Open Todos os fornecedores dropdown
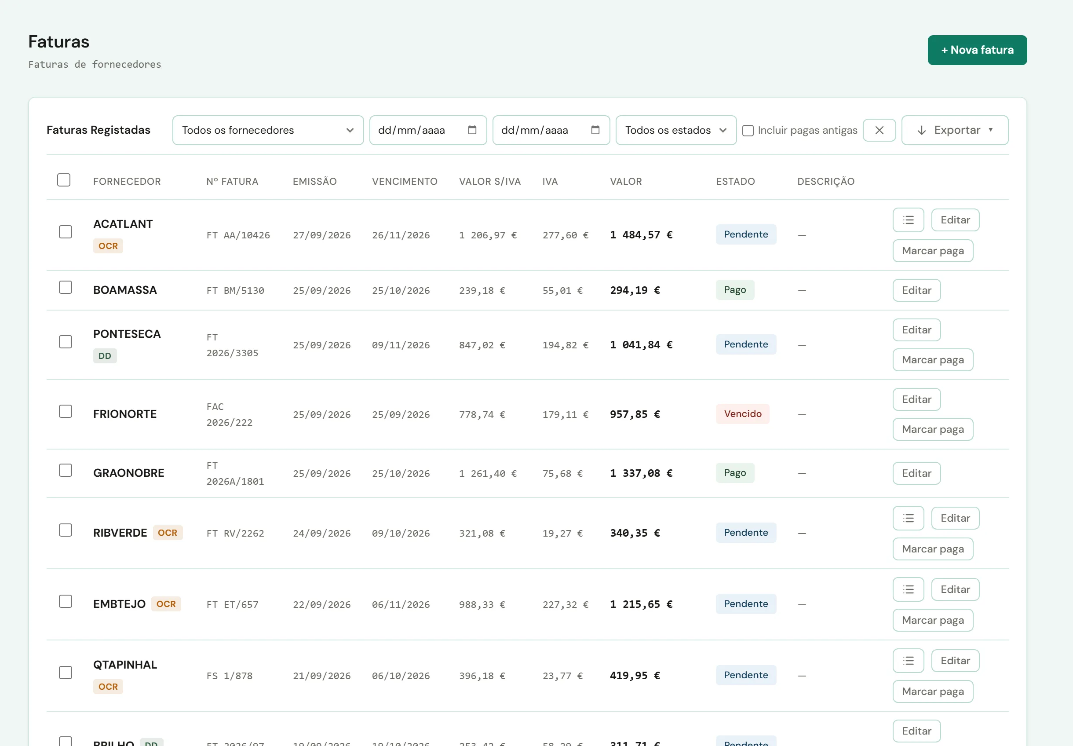 (x=268, y=130)
